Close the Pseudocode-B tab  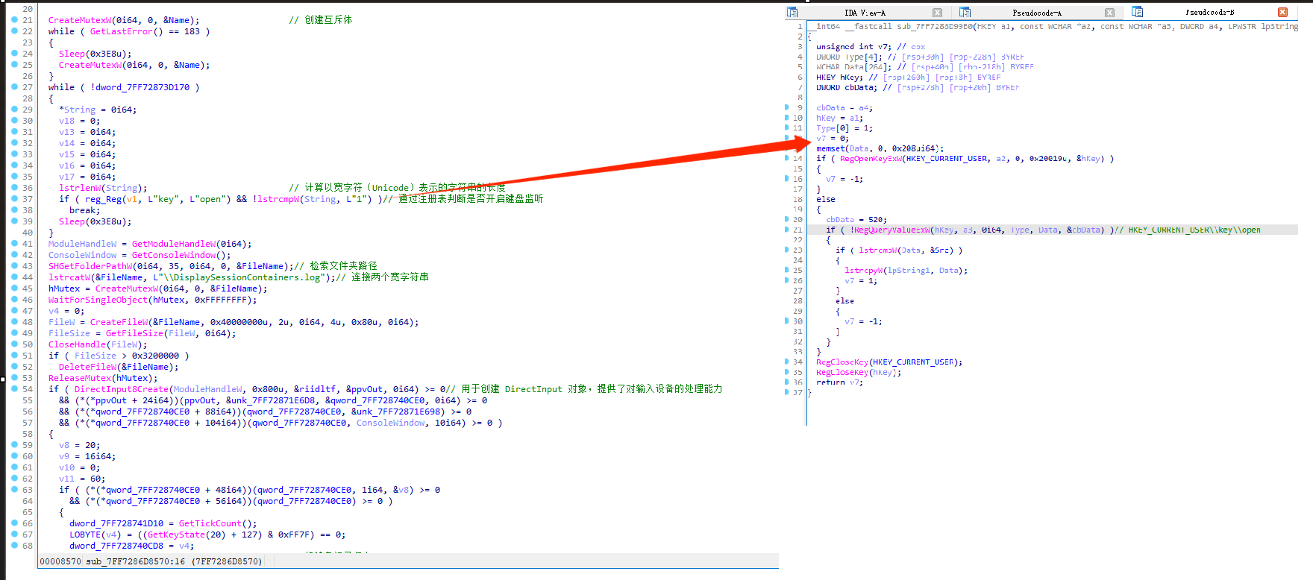1282,13
